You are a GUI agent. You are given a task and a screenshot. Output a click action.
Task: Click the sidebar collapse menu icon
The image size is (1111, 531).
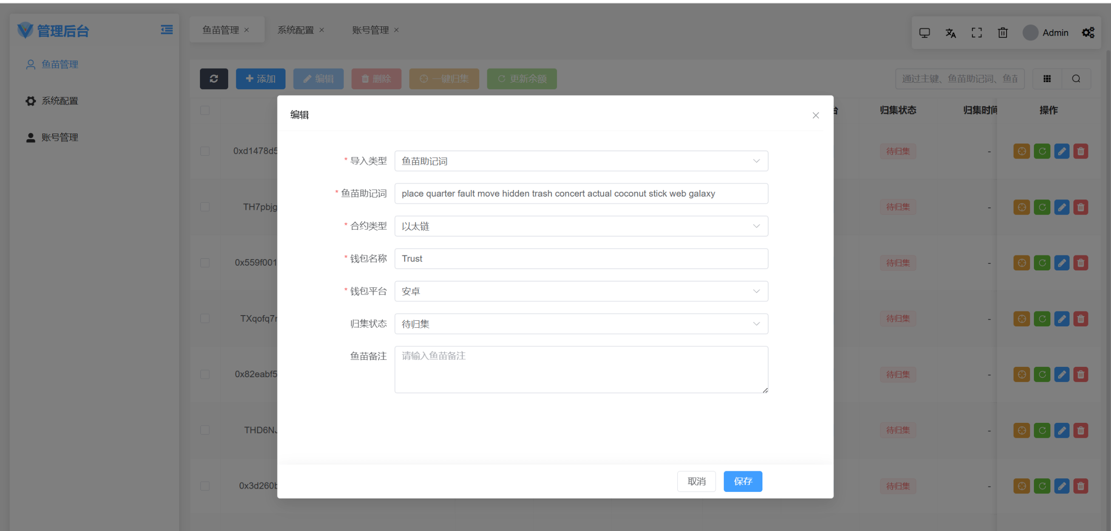pyautogui.click(x=167, y=30)
